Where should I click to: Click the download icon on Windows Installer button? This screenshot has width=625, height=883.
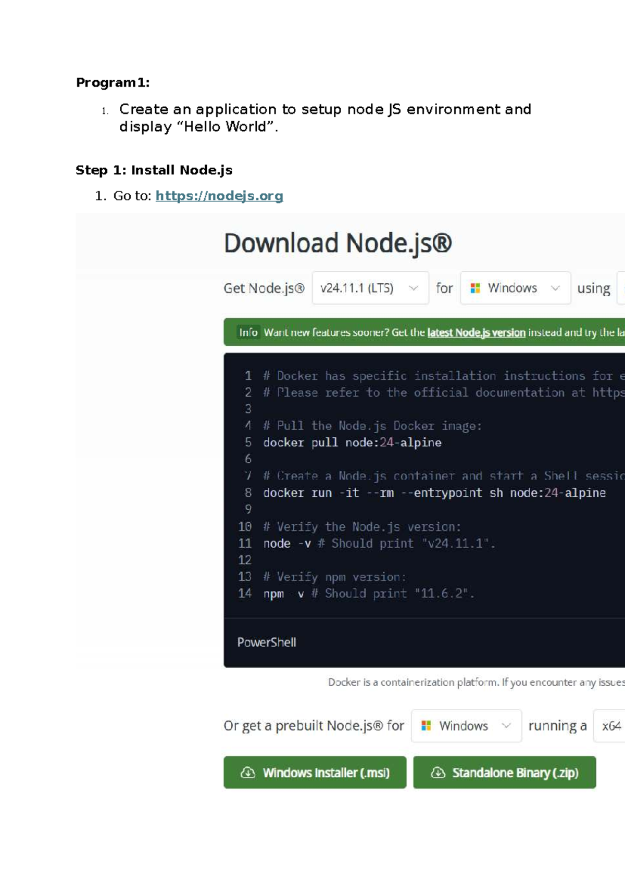coord(248,773)
